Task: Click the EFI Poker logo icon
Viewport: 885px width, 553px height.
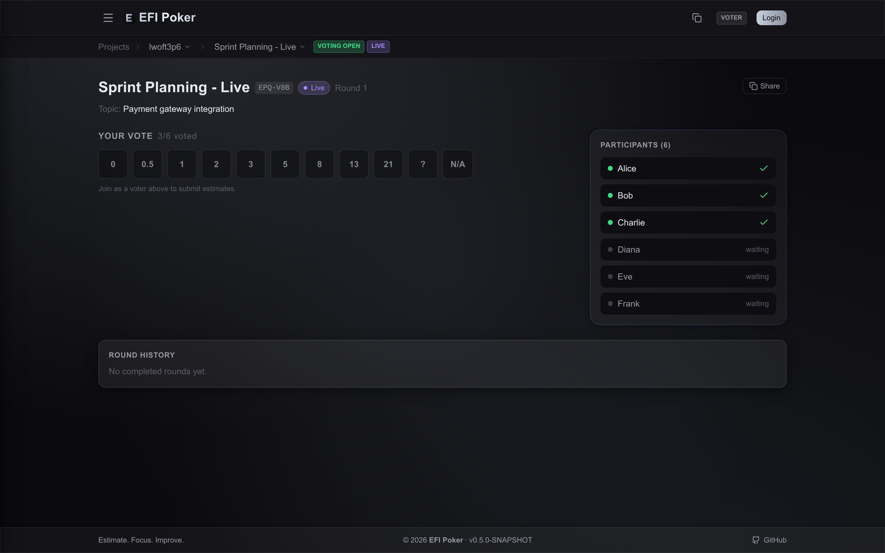Action: pos(129,18)
